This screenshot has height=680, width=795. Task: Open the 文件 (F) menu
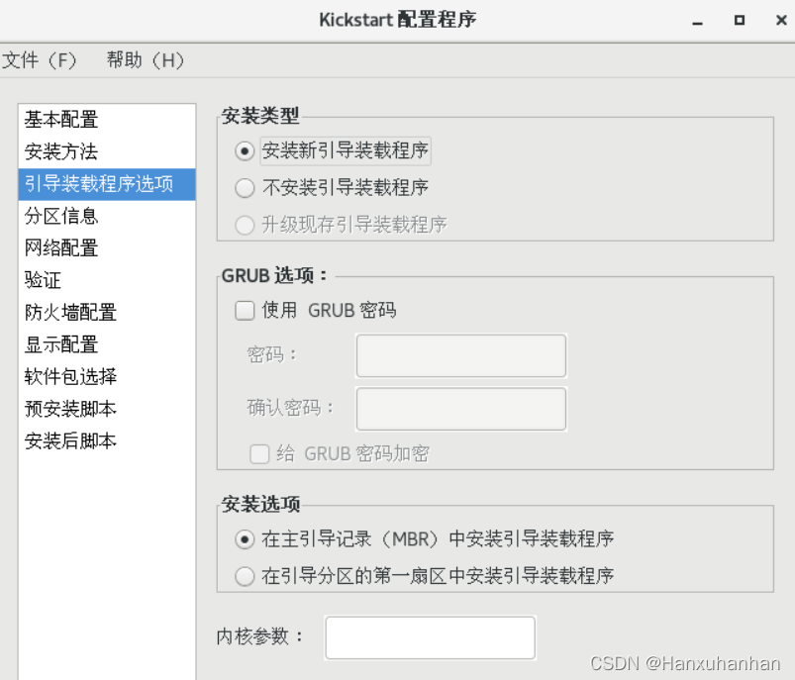tap(40, 60)
